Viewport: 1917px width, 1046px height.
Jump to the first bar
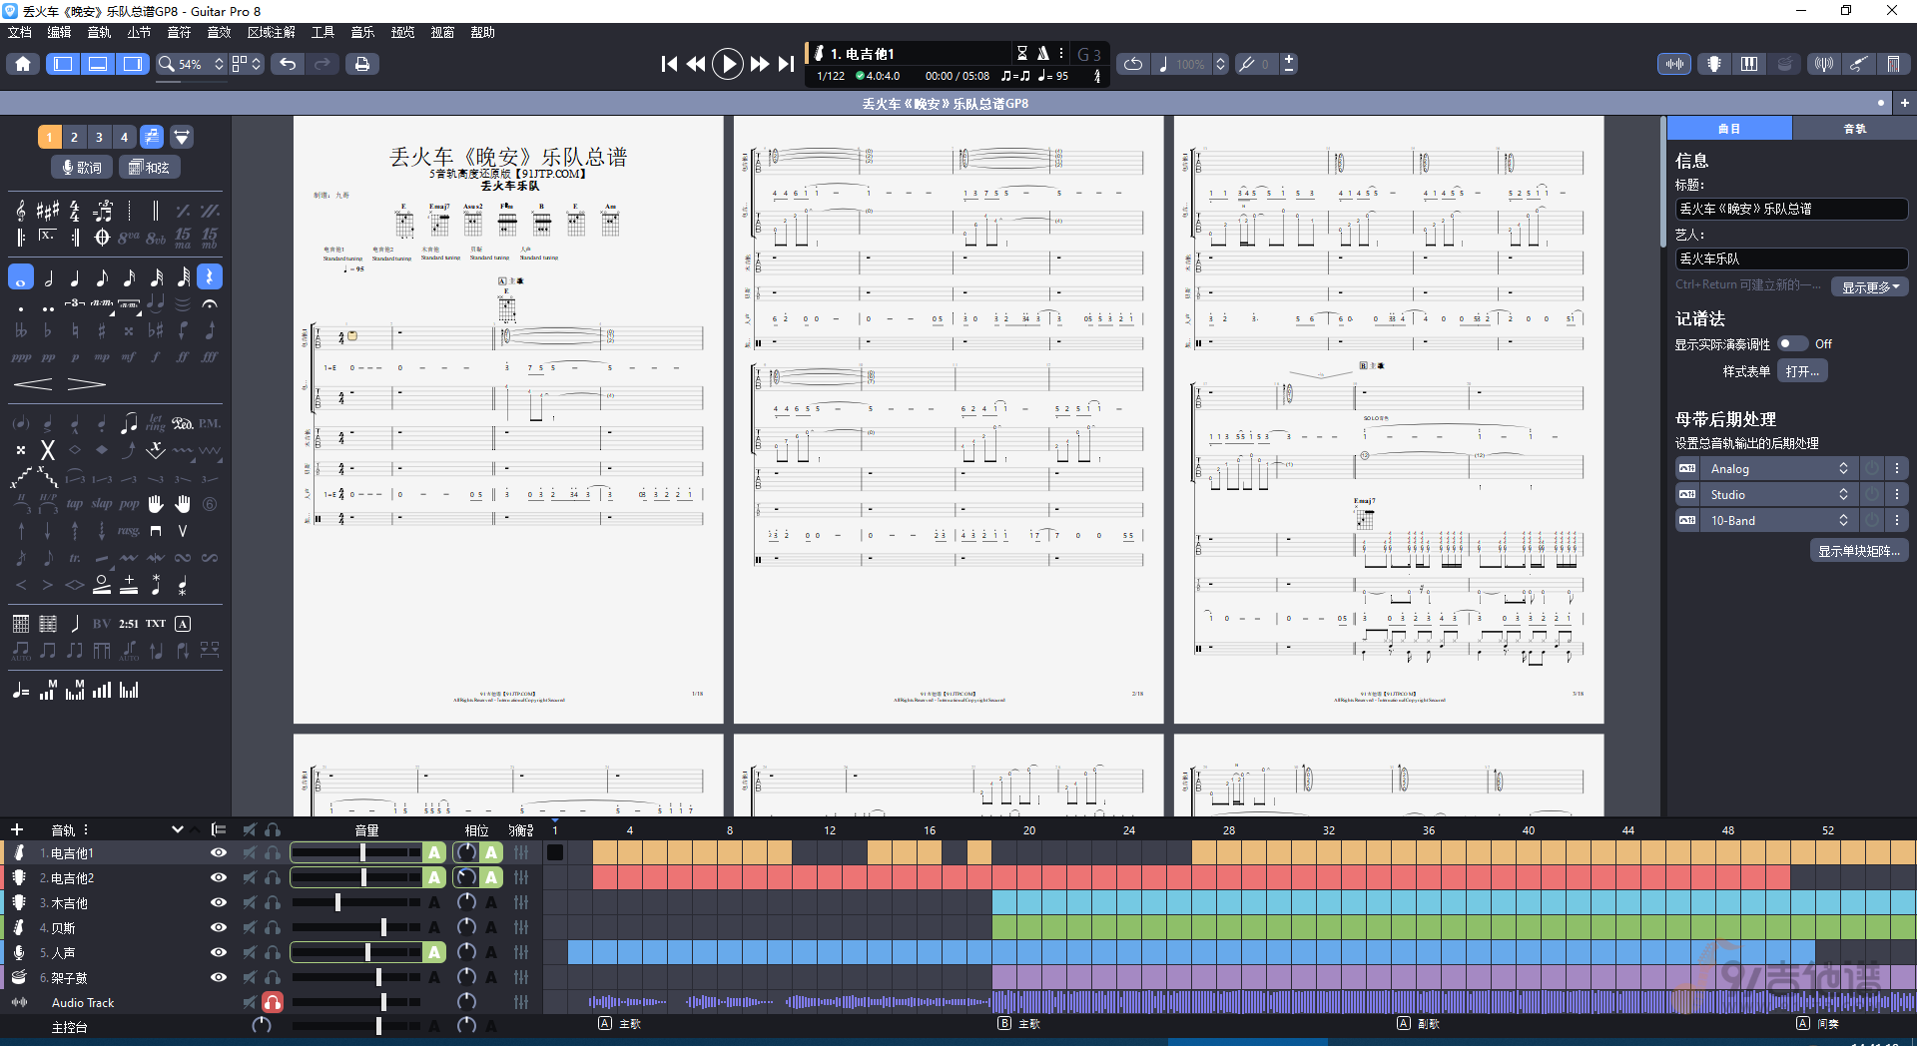point(669,64)
